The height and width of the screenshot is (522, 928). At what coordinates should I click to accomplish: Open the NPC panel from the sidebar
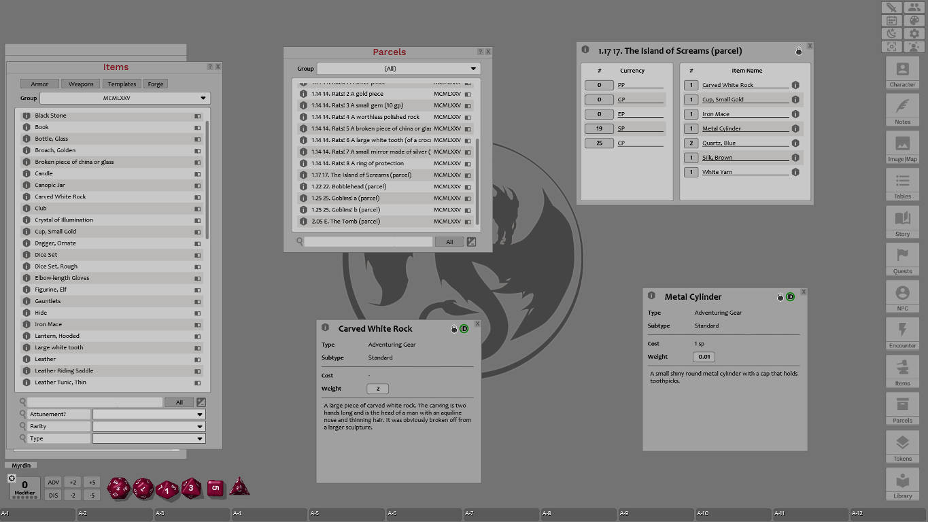pos(902,296)
